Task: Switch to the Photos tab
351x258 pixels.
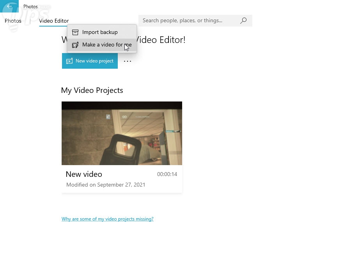Action: [x=13, y=21]
